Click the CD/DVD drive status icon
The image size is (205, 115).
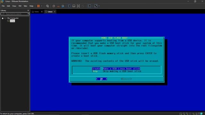coord(184,114)
